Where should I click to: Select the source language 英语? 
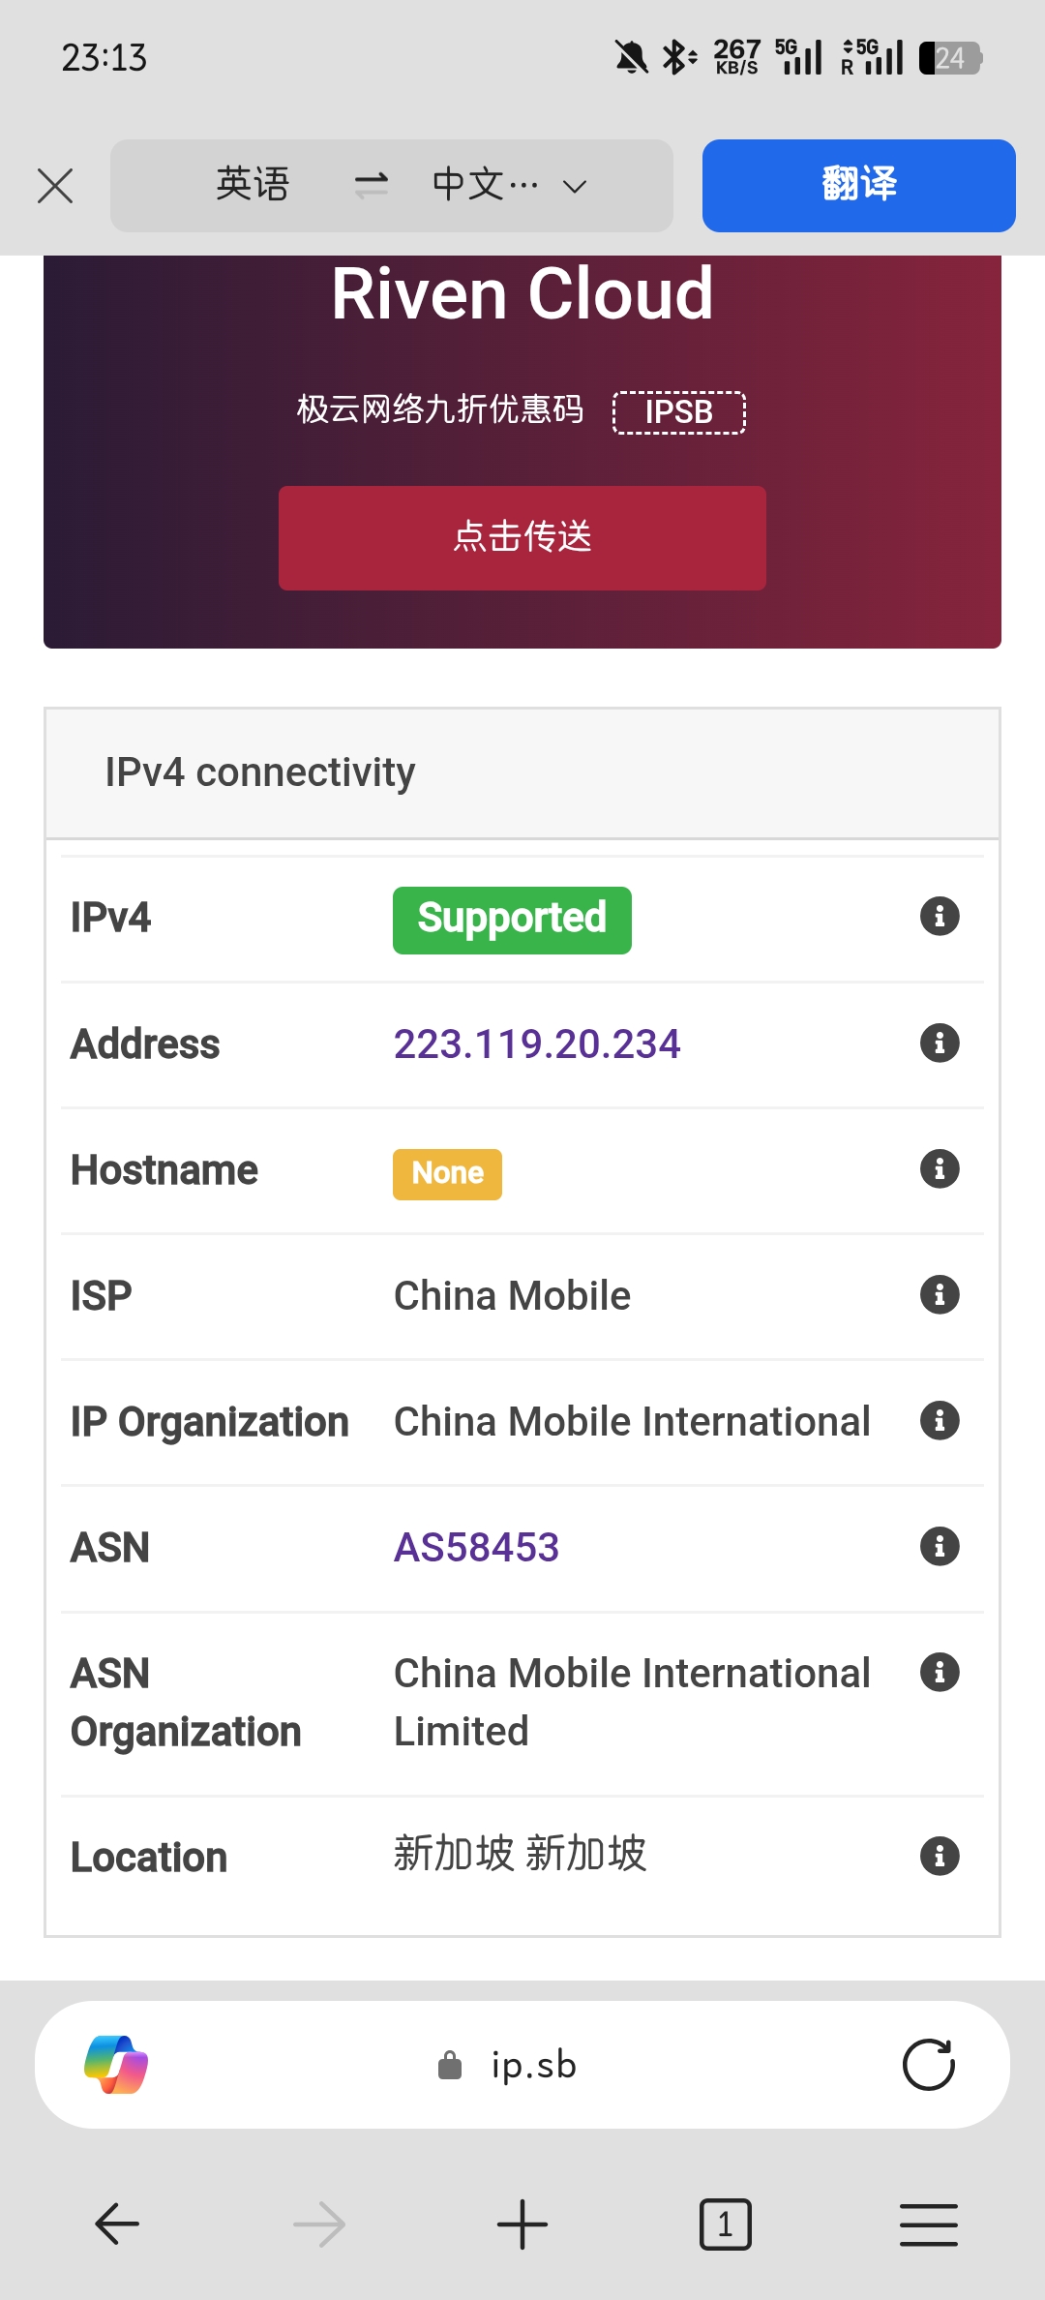[253, 185]
